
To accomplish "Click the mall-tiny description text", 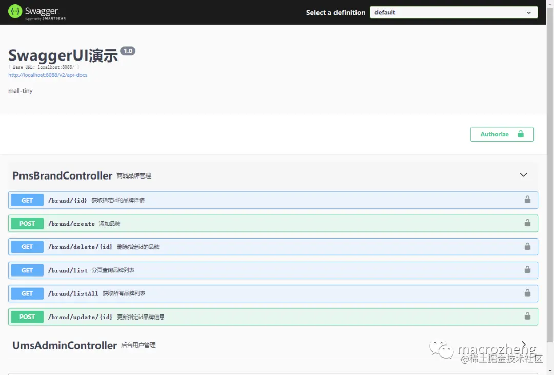I will [x=21, y=91].
